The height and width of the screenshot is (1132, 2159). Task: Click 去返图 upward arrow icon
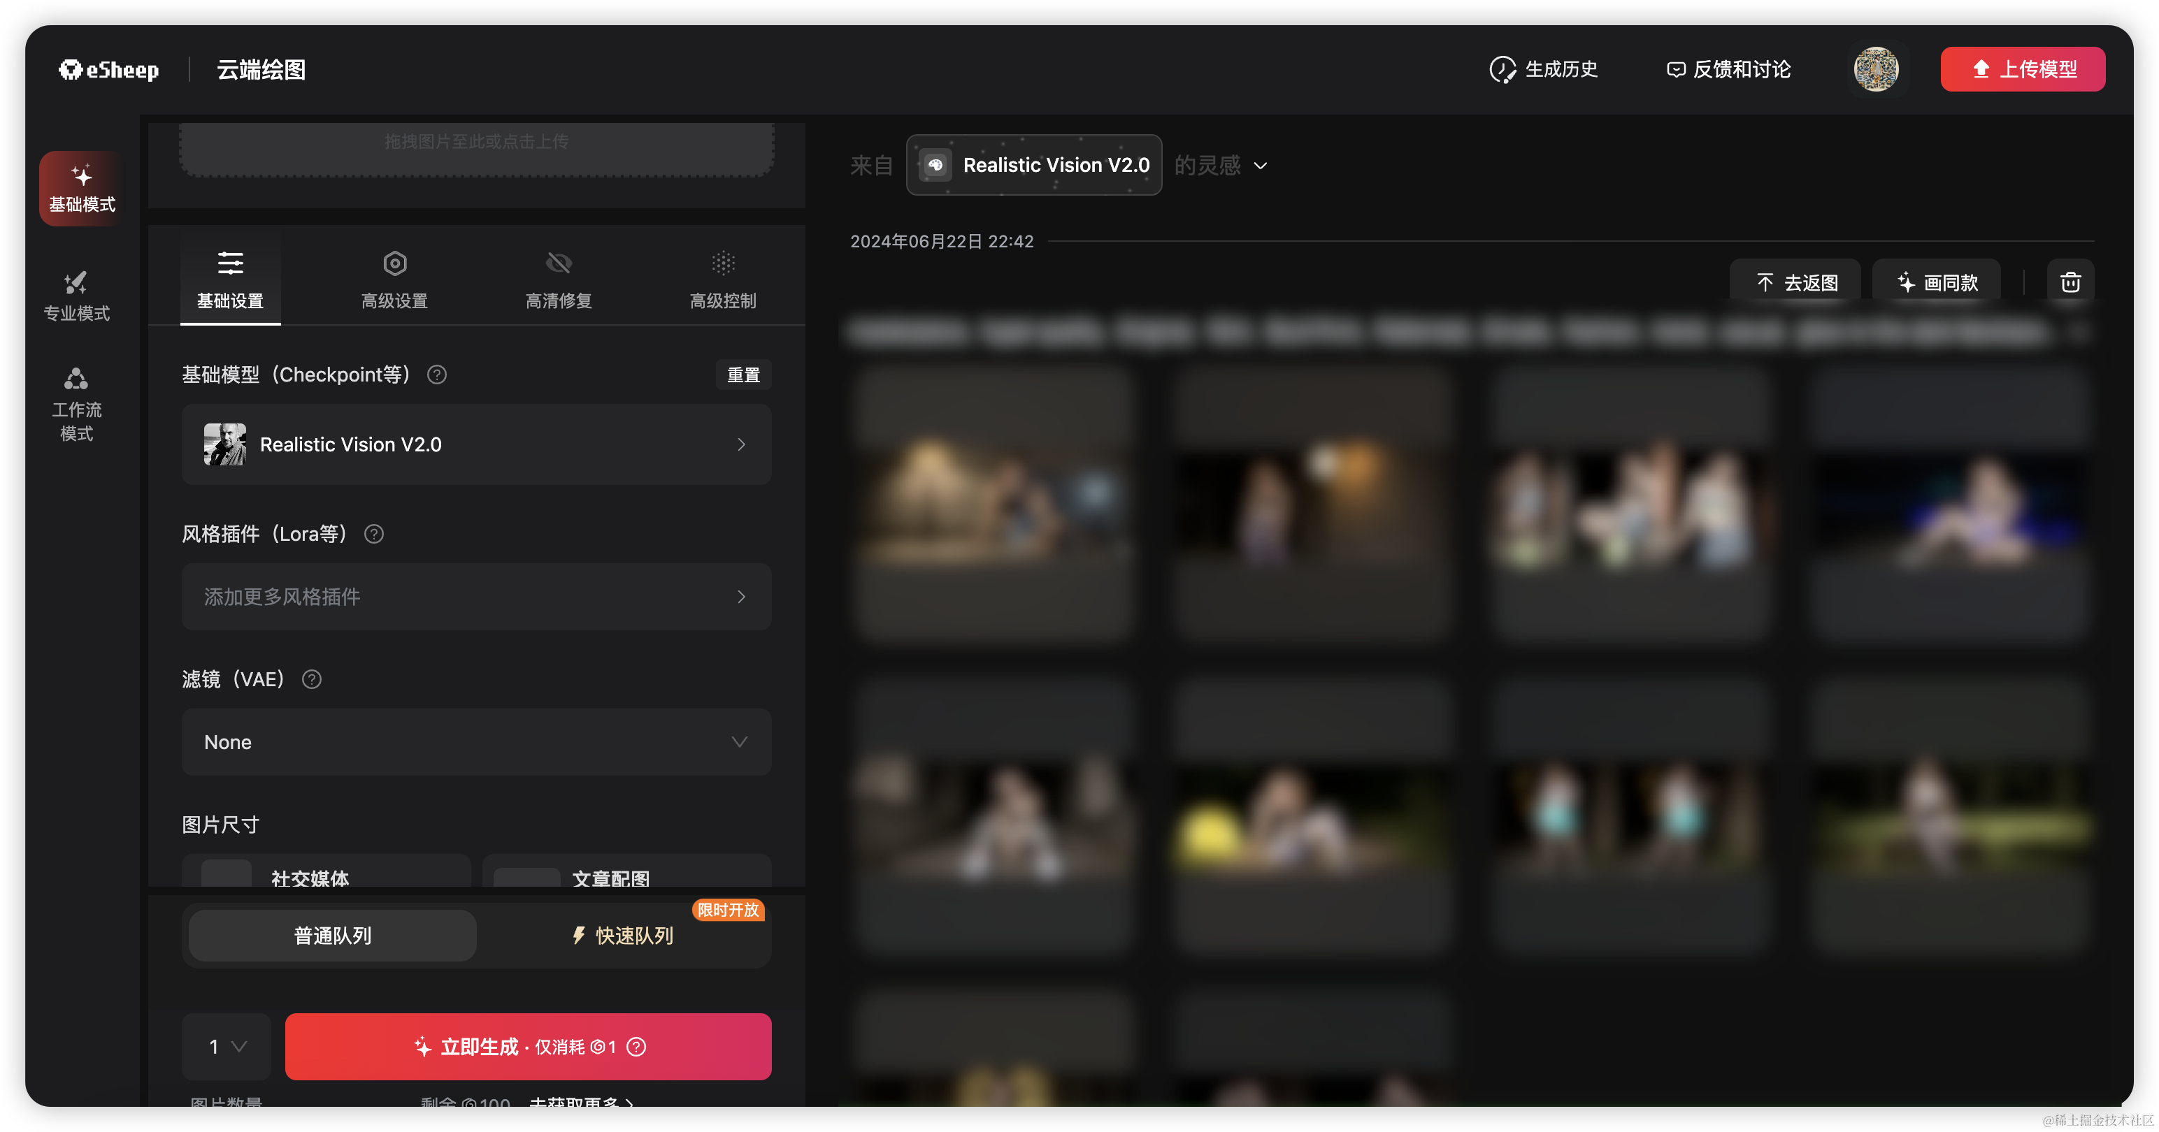1764,282
